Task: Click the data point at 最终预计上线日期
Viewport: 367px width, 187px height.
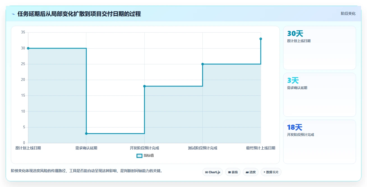Action: pos(261,39)
